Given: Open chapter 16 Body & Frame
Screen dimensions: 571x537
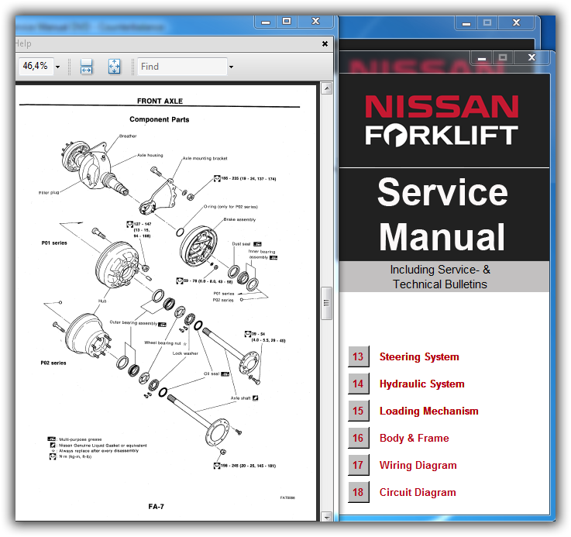Looking at the screenshot, I should pyautogui.click(x=414, y=439).
